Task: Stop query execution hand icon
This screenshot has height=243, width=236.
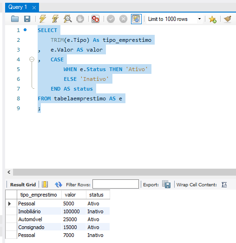Action: pos(80,19)
